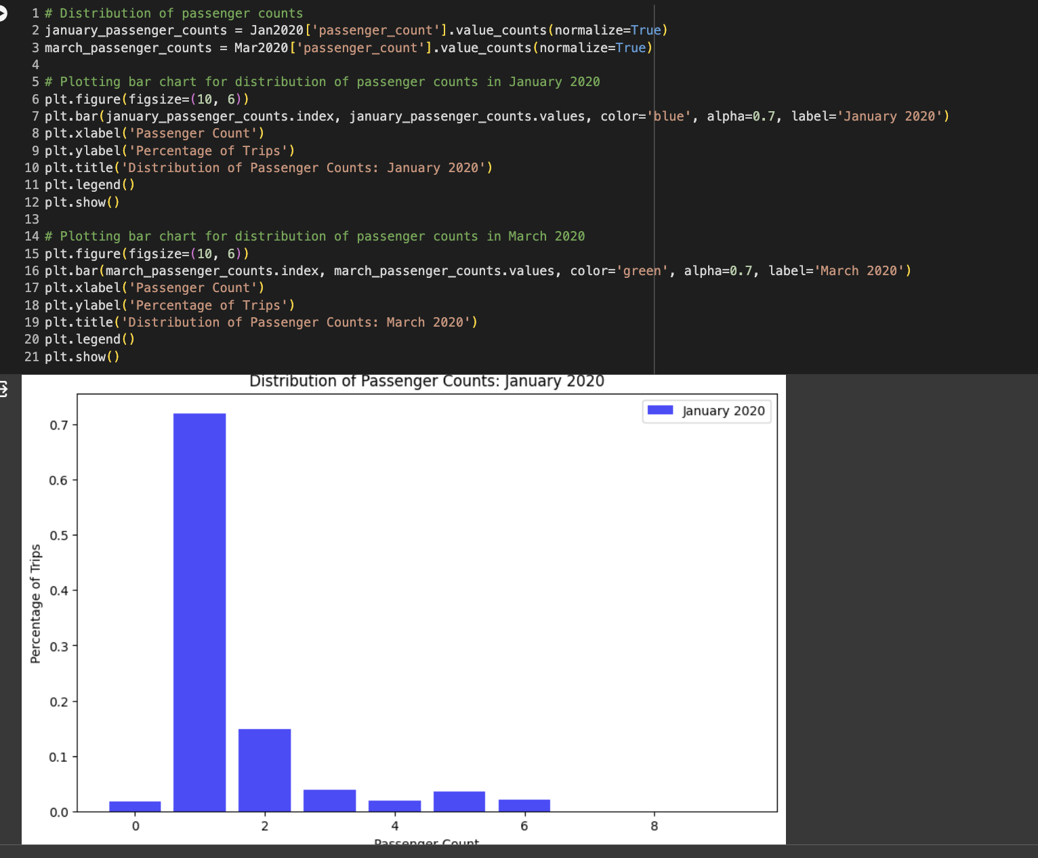The image size is (1038, 858).
Task: Click the bar for passenger count 0
Action: click(135, 806)
